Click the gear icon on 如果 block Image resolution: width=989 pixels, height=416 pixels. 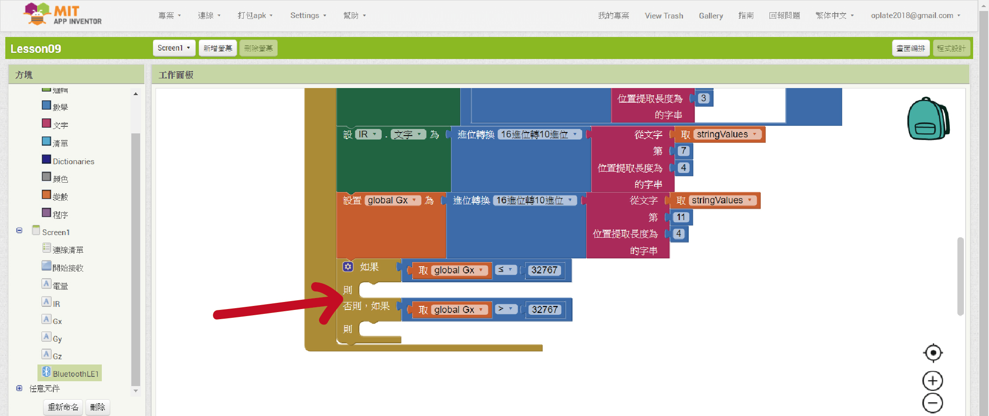(348, 267)
